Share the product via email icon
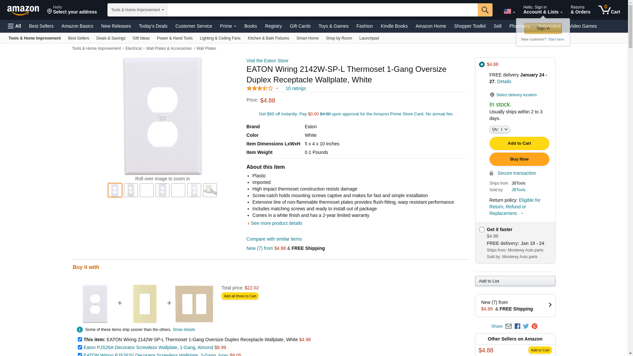The width and height of the screenshot is (633, 356). pyautogui.click(x=508, y=326)
